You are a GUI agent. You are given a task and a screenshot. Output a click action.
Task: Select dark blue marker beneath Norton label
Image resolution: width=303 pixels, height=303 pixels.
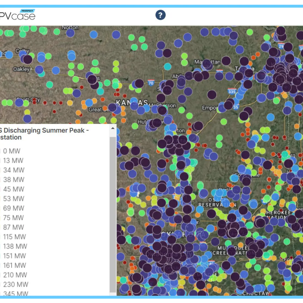pos(70,33)
